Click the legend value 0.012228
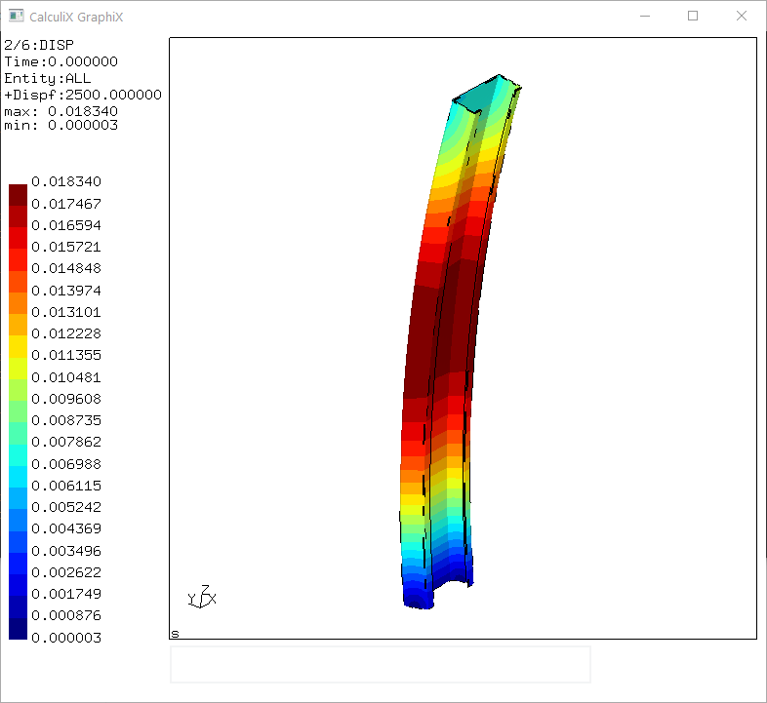The width and height of the screenshot is (767, 703). [66, 333]
